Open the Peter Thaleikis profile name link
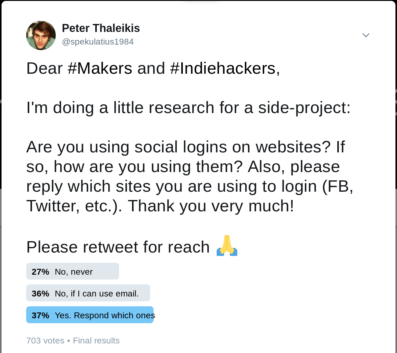The height and width of the screenshot is (353, 397). pos(101,28)
